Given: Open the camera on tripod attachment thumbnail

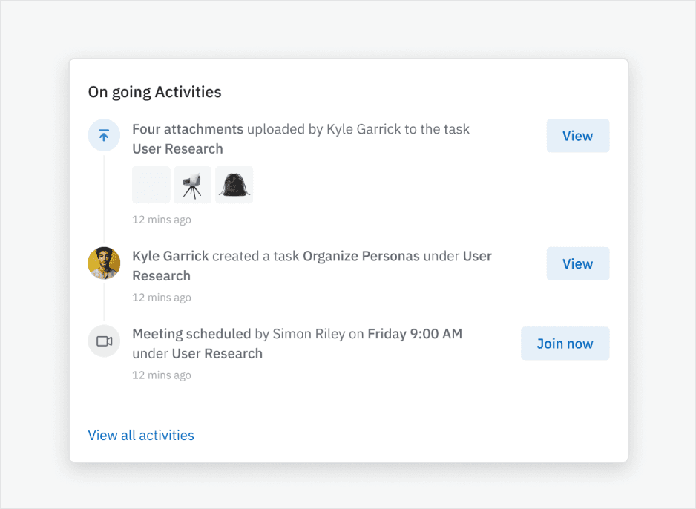Looking at the screenshot, I should pos(192,185).
